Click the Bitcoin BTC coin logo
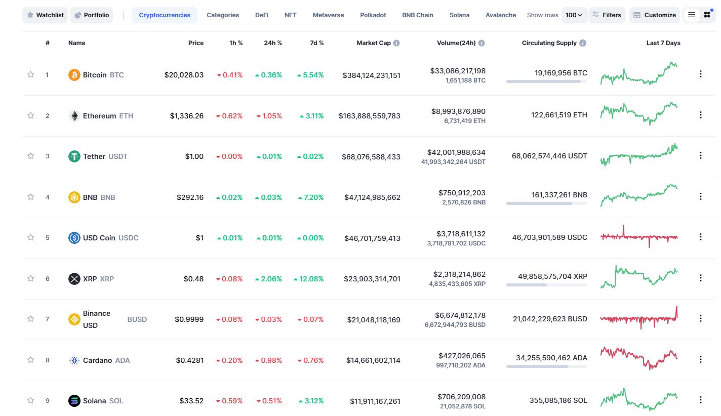 (x=74, y=74)
